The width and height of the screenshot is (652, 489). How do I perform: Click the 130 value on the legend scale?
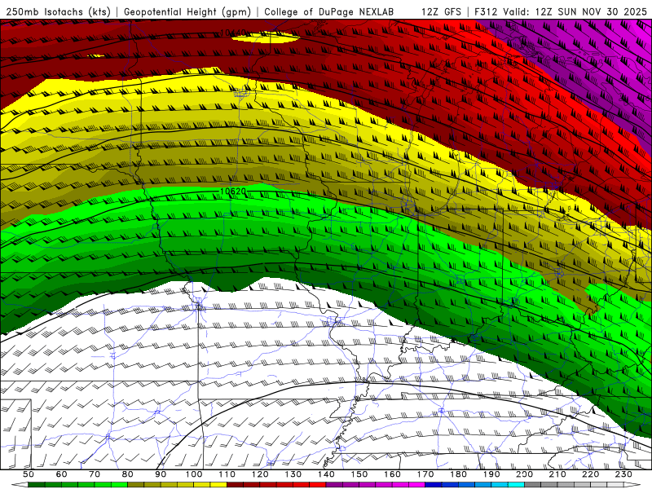point(293,474)
